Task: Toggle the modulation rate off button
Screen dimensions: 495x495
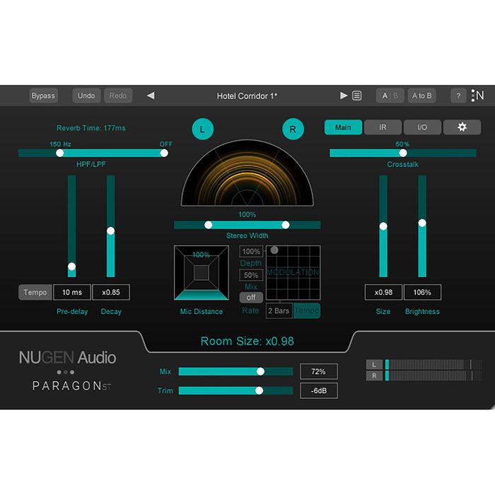Action: pos(251,298)
